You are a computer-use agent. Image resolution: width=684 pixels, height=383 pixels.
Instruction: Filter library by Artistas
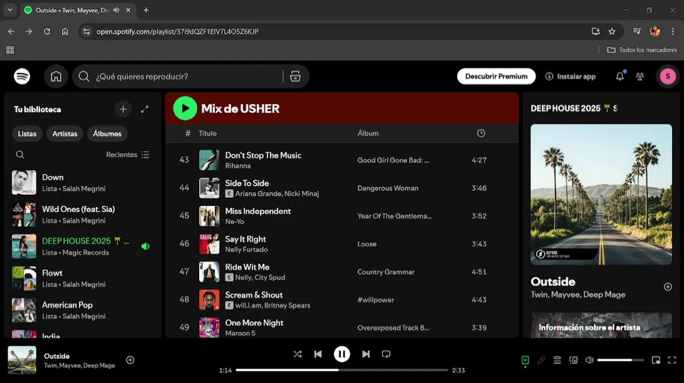pyautogui.click(x=65, y=134)
